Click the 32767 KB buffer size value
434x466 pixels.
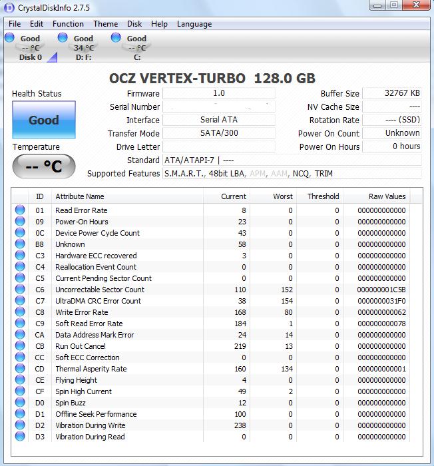point(402,93)
